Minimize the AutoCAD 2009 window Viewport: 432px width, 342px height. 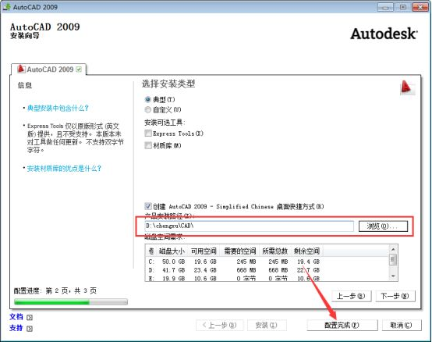(385, 7)
